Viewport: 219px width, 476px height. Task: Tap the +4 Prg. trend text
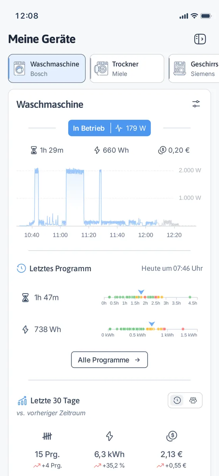pos(51,466)
